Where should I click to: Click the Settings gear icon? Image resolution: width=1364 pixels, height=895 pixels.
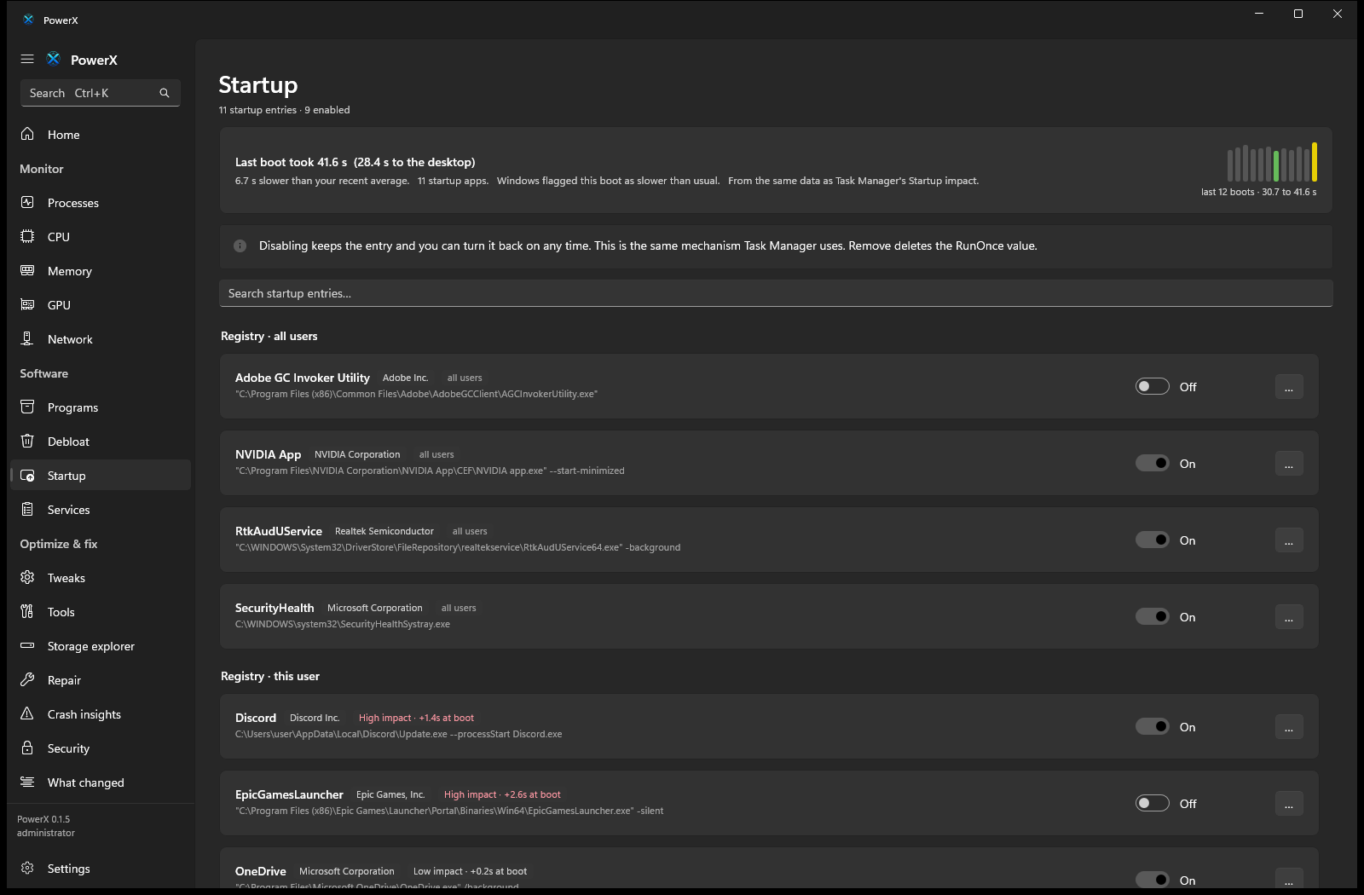click(27, 868)
